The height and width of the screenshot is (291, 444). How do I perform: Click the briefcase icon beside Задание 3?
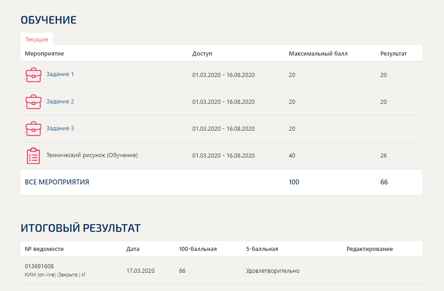point(33,129)
